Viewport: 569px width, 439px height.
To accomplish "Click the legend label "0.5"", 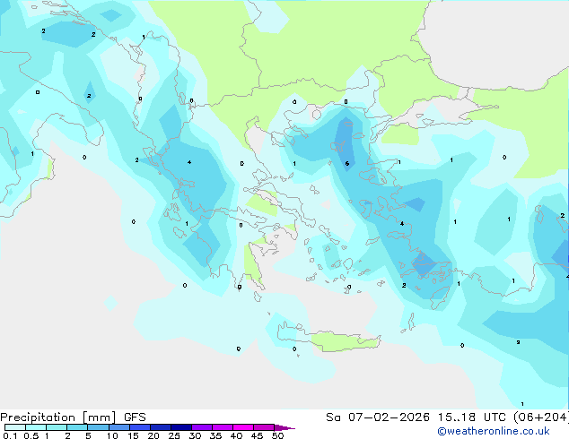I will click(x=31, y=435).
